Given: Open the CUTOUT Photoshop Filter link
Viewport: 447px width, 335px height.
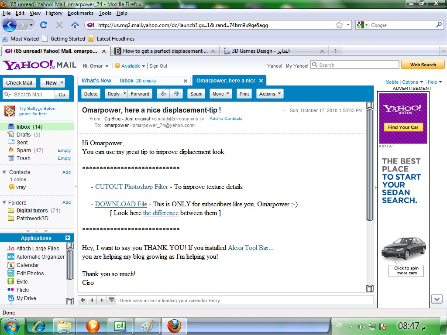Looking at the screenshot, I should (x=131, y=187).
